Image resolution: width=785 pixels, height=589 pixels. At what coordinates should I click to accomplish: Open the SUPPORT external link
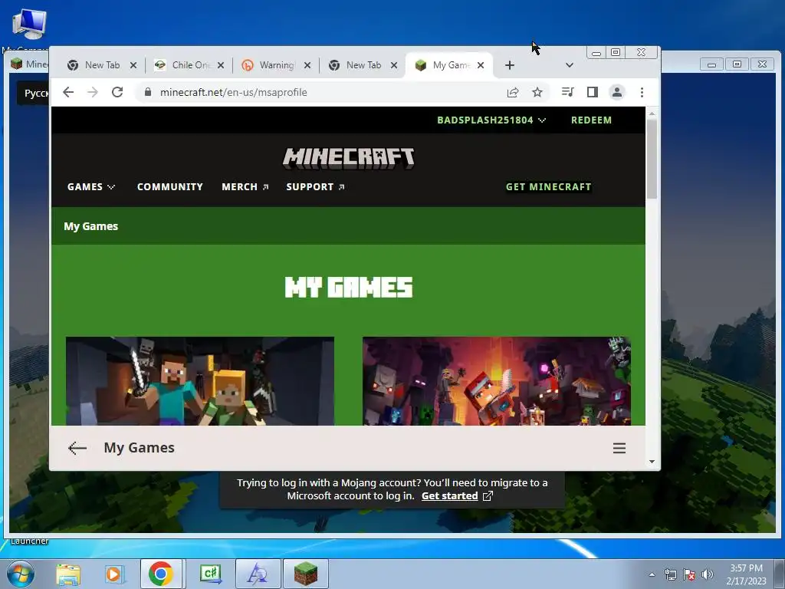tap(315, 187)
